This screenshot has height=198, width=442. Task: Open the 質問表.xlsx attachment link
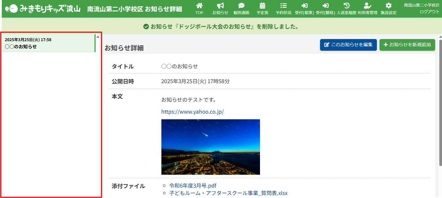click(228, 193)
